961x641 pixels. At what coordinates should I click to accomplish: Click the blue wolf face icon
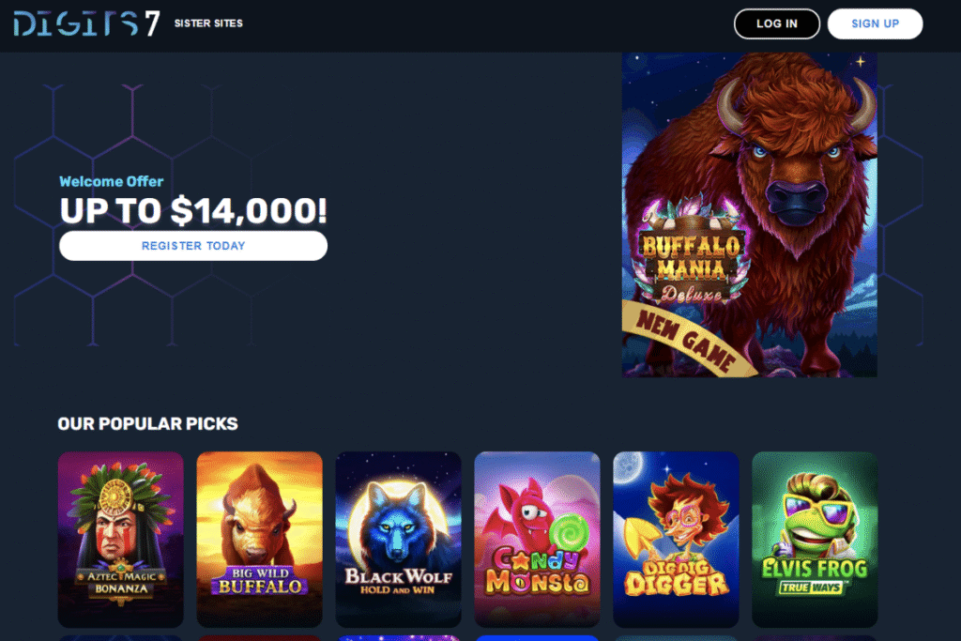click(x=397, y=524)
